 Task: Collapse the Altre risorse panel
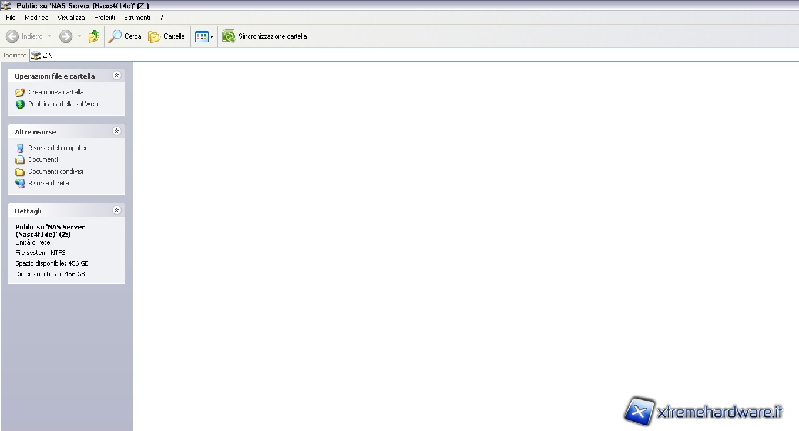(116, 131)
